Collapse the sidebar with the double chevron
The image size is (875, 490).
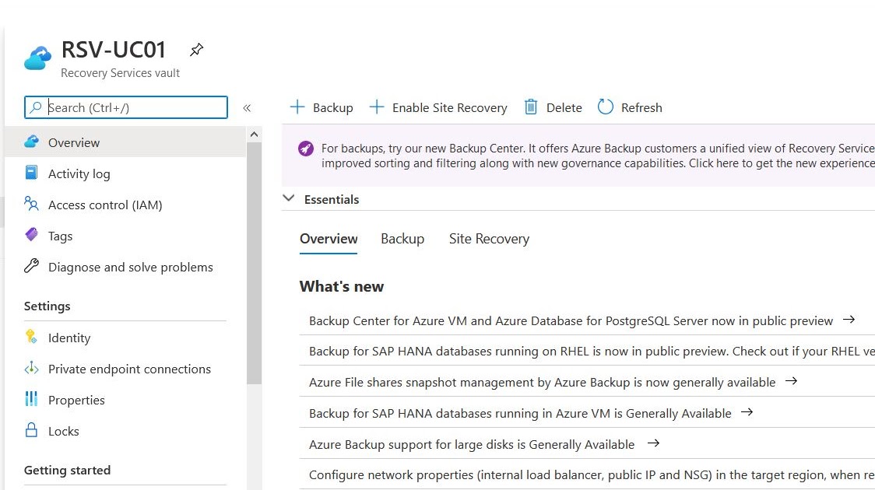[x=247, y=109]
